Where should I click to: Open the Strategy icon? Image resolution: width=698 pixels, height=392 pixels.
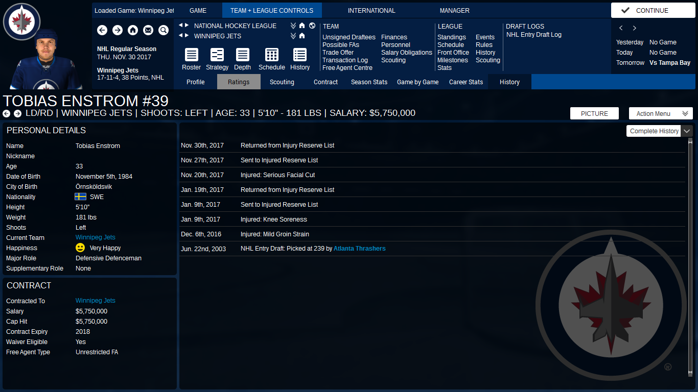[x=217, y=55]
